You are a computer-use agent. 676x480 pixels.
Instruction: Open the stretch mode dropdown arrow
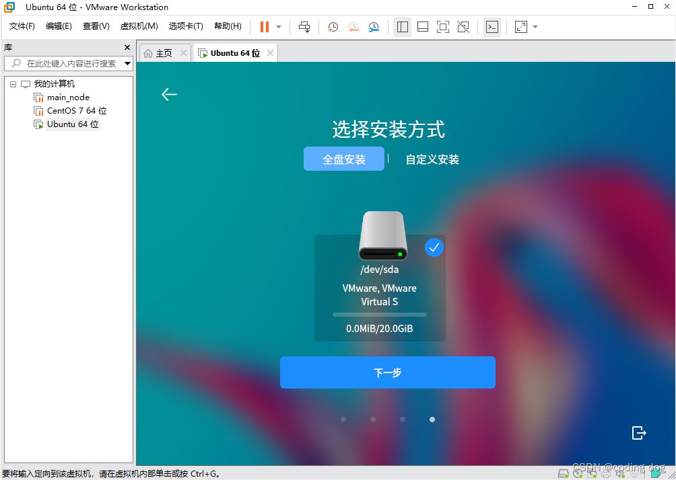tap(535, 27)
